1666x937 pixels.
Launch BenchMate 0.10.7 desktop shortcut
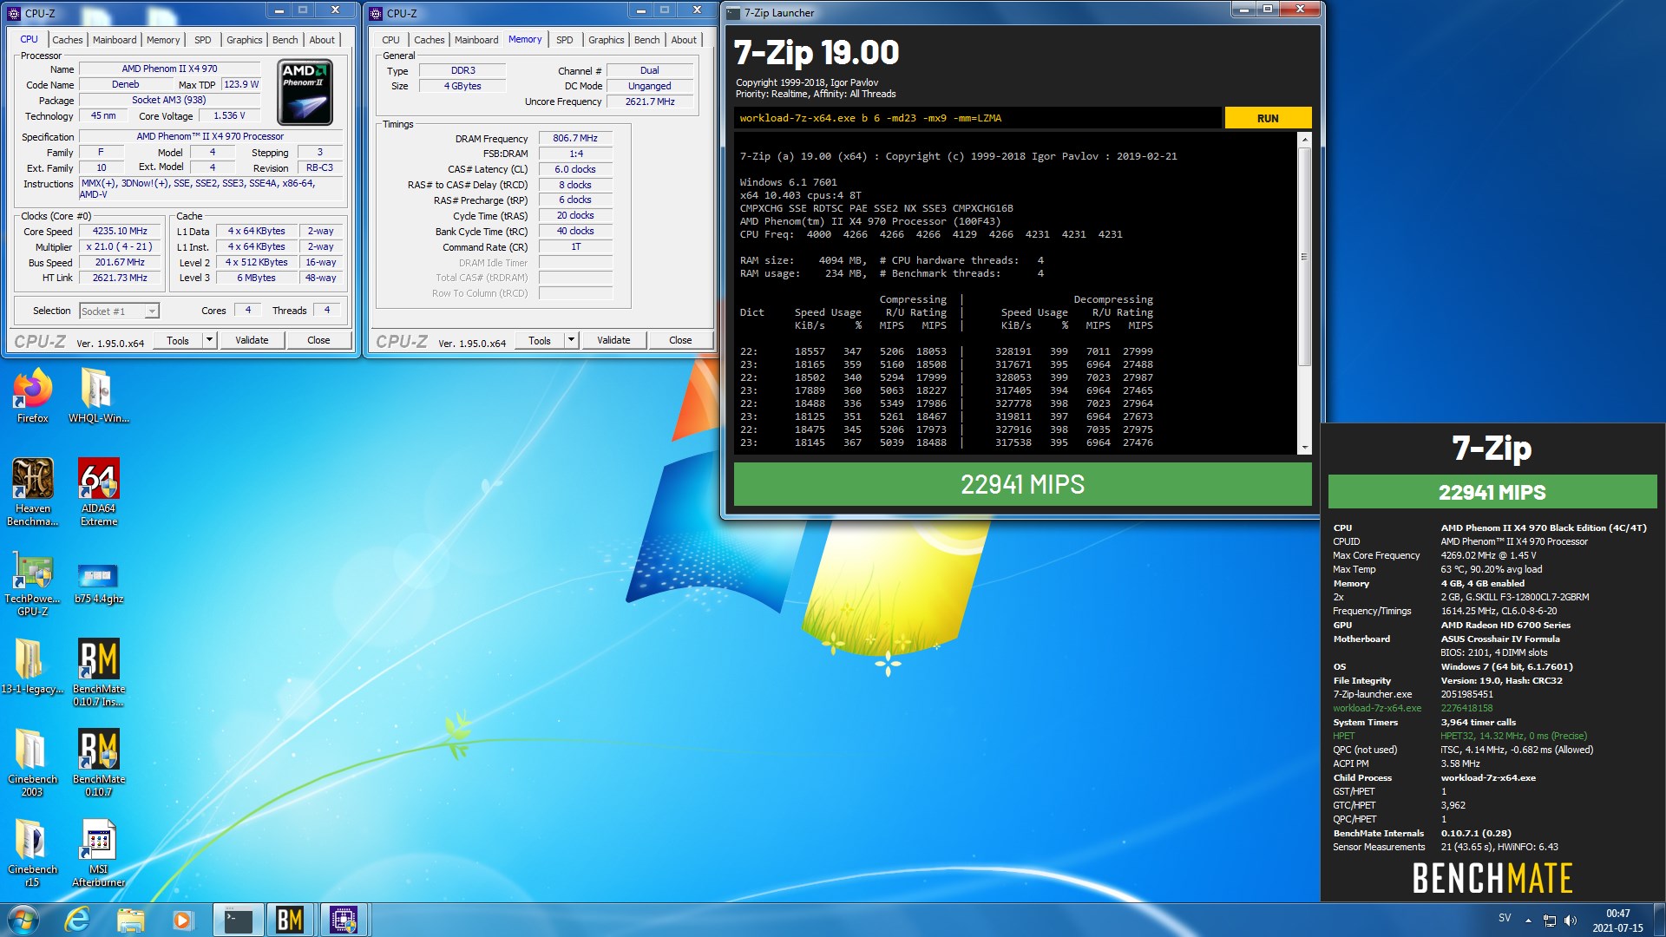[x=98, y=763]
